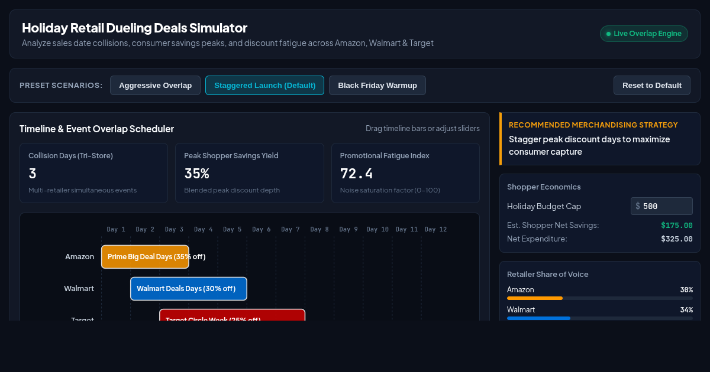Viewport: 710px width, 372px height.
Task: Click the Amazon row label in timeline
Action: click(80, 257)
